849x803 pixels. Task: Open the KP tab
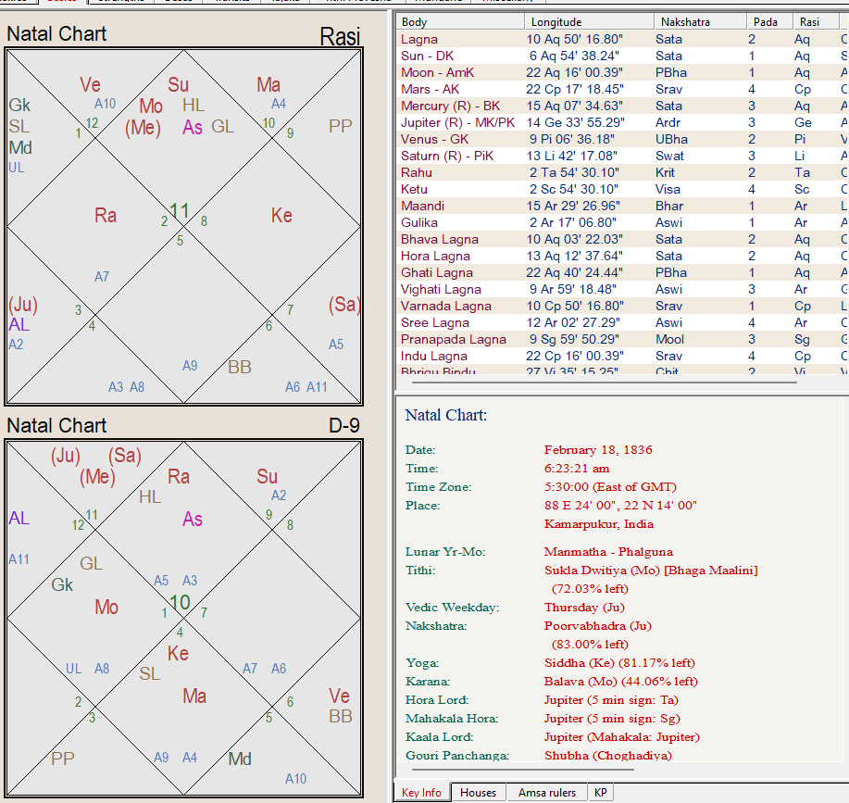601,792
